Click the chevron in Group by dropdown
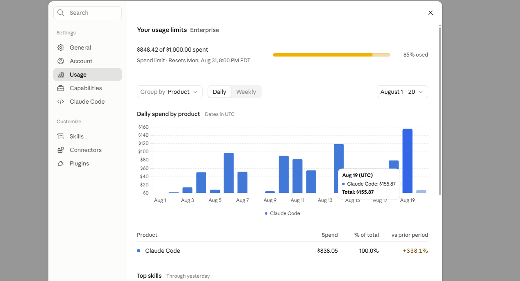The width and height of the screenshot is (520, 281). pyautogui.click(x=195, y=92)
